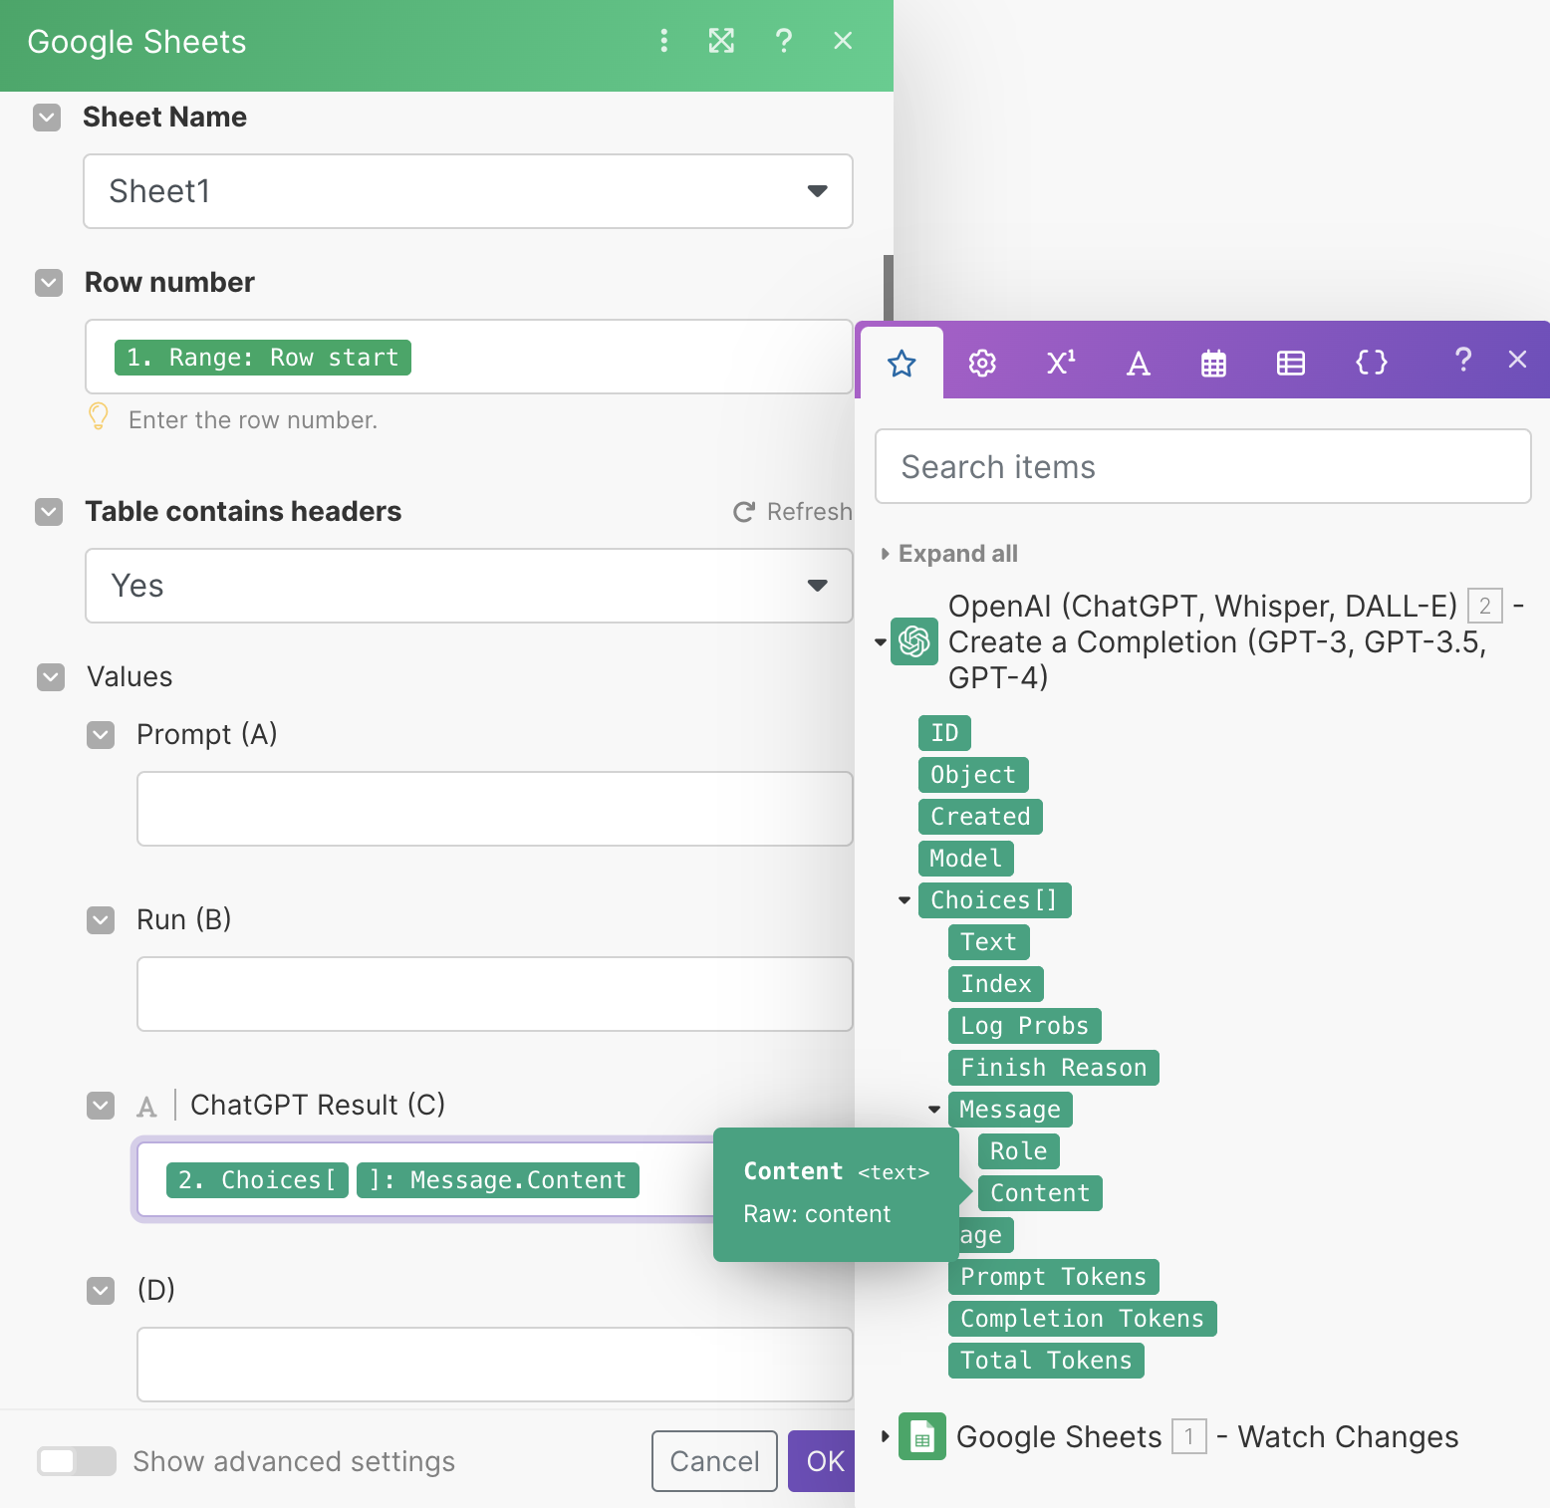Viewport: 1550px width, 1508px height.
Task: Select the Prompt Tokens variable pill
Action: click(x=1053, y=1277)
